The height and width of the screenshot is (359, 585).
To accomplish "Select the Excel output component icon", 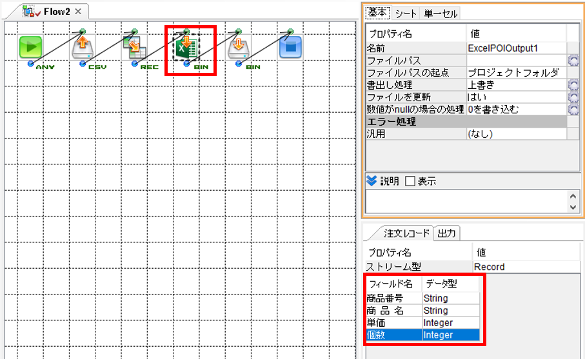I will pyautogui.click(x=186, y=47).
